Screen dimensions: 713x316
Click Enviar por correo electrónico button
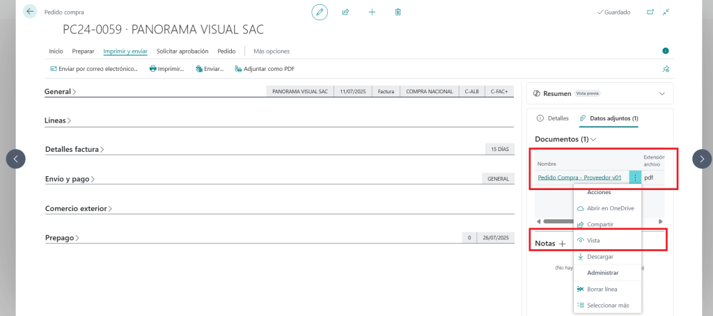[x=94, y=69]
